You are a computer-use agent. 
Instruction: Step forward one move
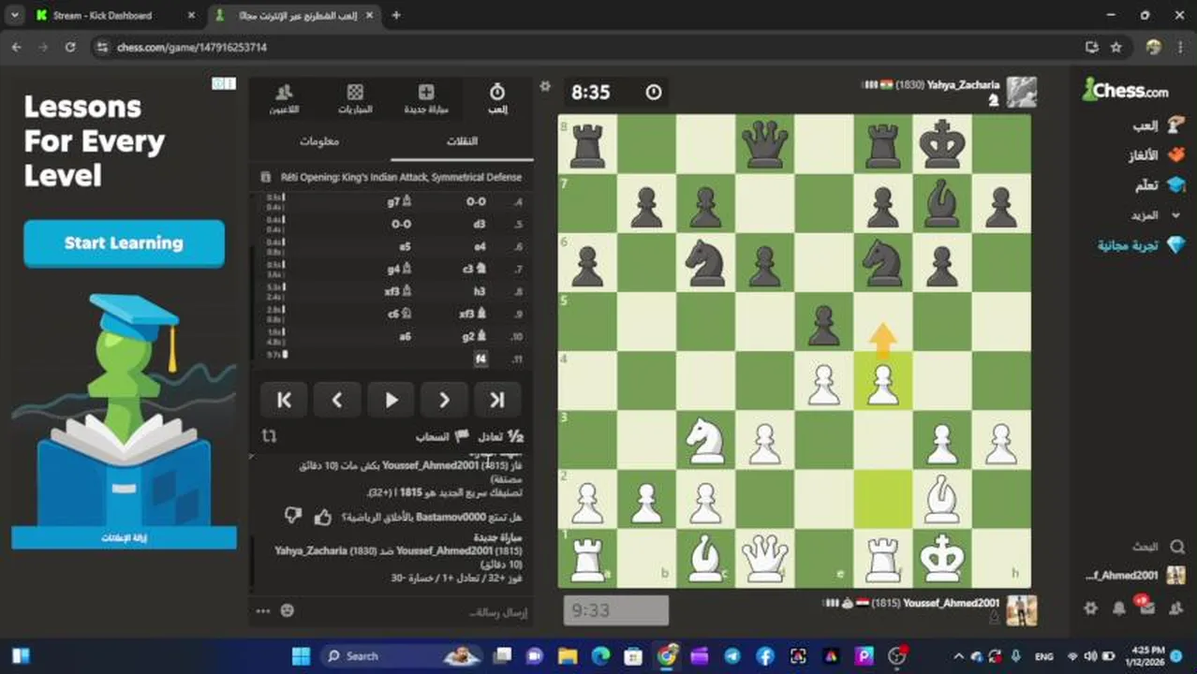(444, 400)
